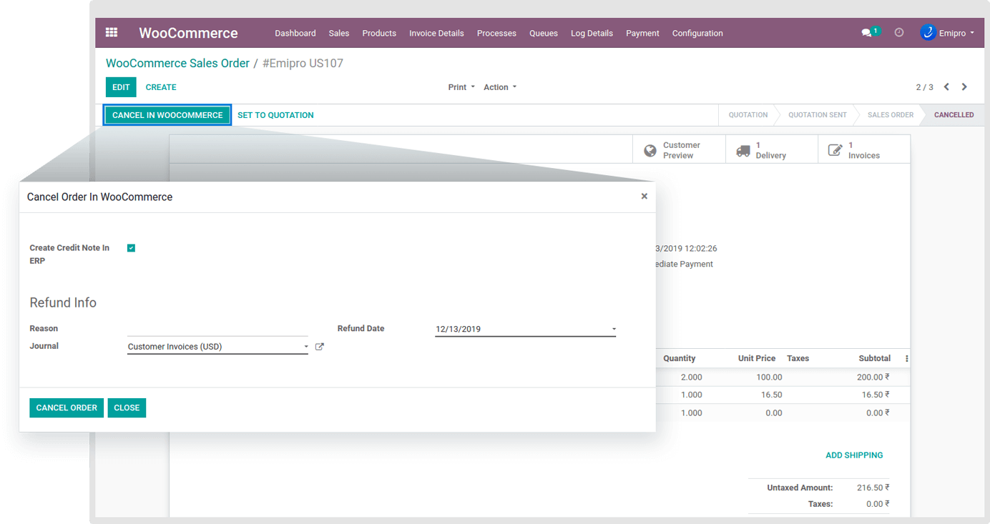
Task: Open the Products menu
Action: click(379, 33)
